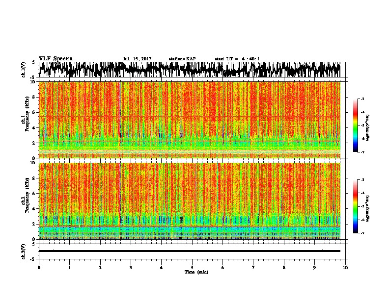Image resolution: width=389 pixels, height=300 pixels.
Task: Click the "station=KAP" header text
Action: point(182,59)
